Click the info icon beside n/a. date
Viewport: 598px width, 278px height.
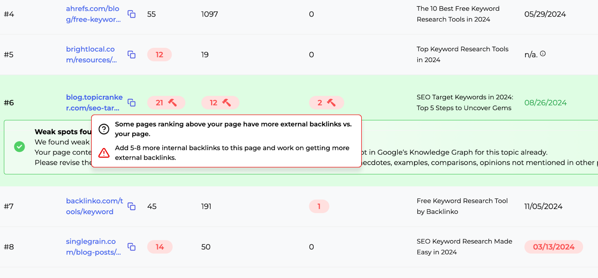pyautogui.click(x=543, y=54)
